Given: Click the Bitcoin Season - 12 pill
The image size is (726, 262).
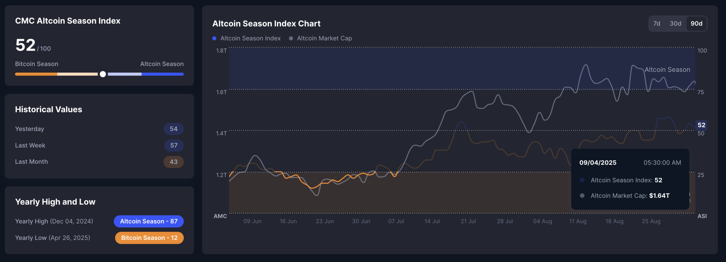Looking at the screenshot, I should click(x=149, y=238).
